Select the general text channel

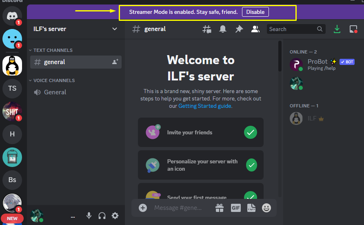point(75,62)
